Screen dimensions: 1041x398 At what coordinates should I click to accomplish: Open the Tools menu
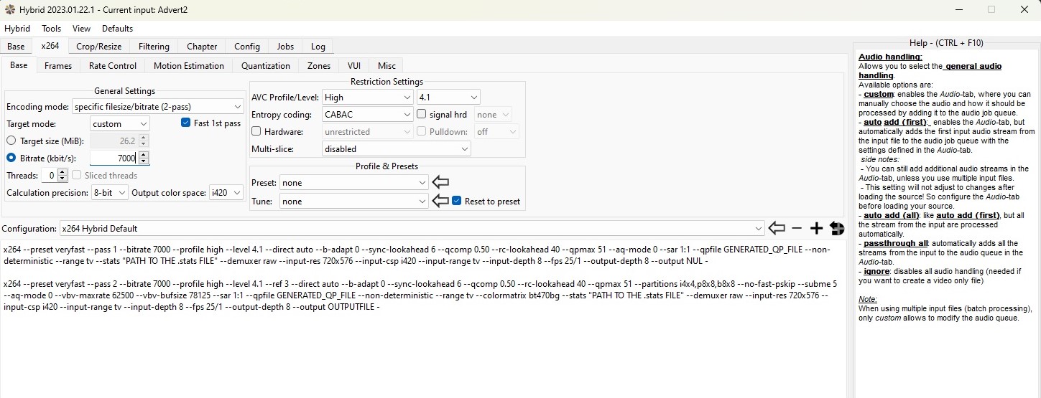(x=52, y=29)
